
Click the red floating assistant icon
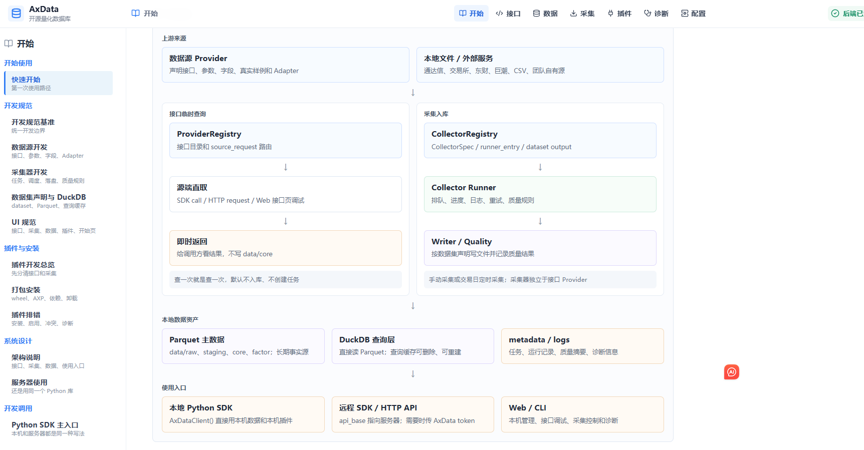pos(732,372)
